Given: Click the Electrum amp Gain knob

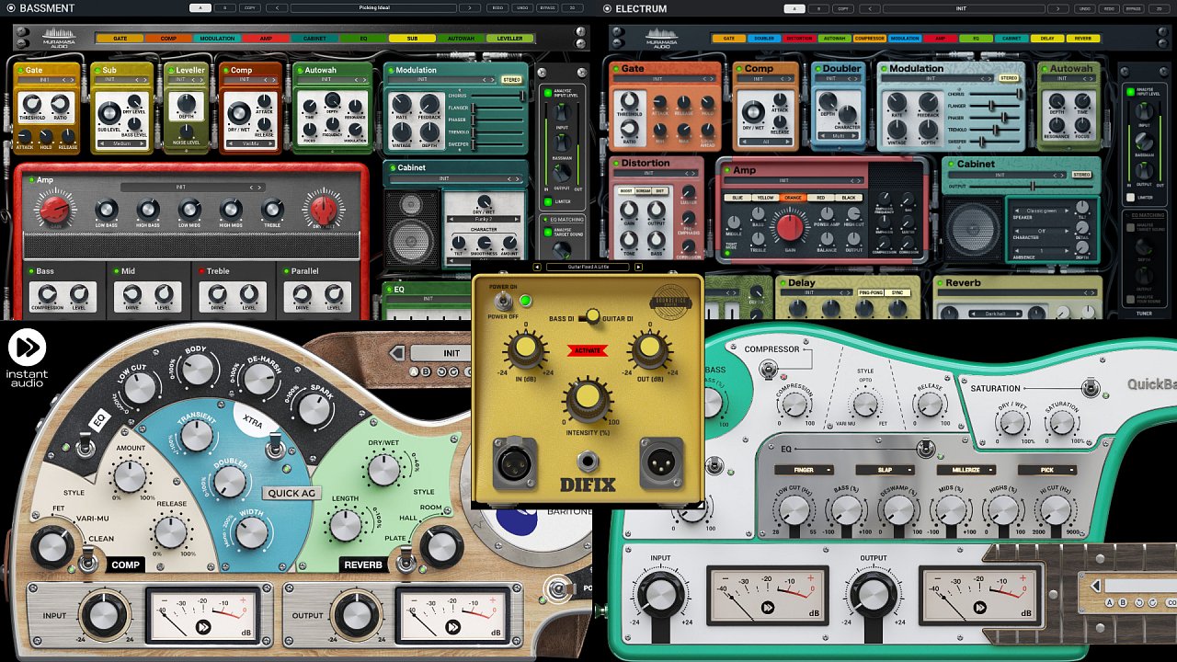Looking at the screenshot, I should point(789,228).
